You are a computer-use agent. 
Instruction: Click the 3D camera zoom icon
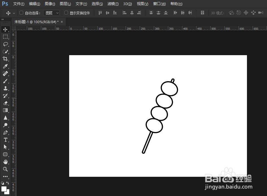[x=261, y=13]
